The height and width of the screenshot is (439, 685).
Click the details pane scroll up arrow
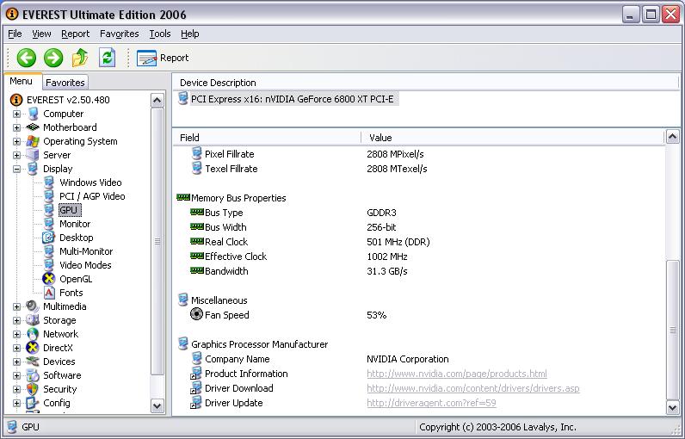(x=672, y=137)
